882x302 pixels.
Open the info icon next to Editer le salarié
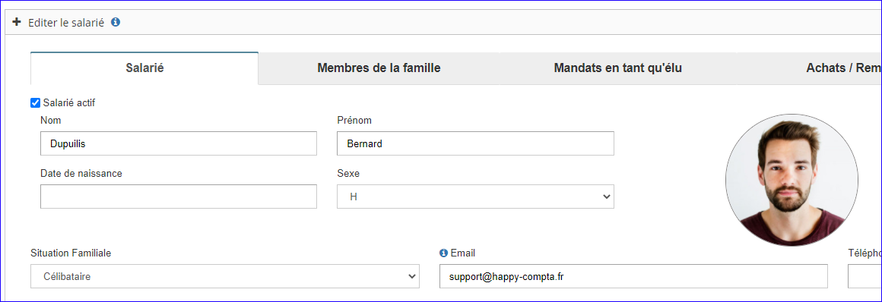(x=116, y=23)
